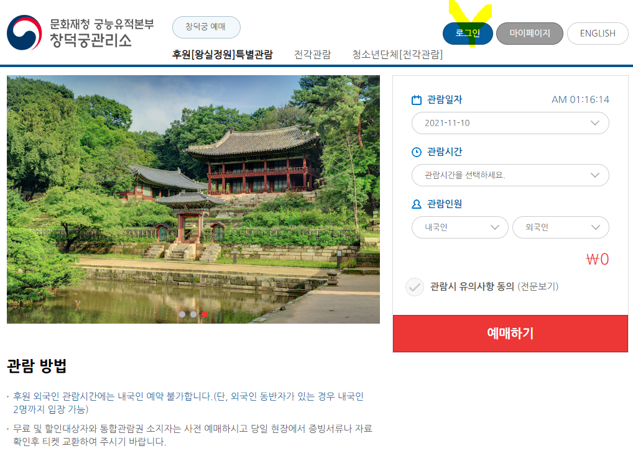Image resolution: width=633 pixels, height=451 pixels.
Task: Click the blue 로그인 button
Action: [468, 34]
